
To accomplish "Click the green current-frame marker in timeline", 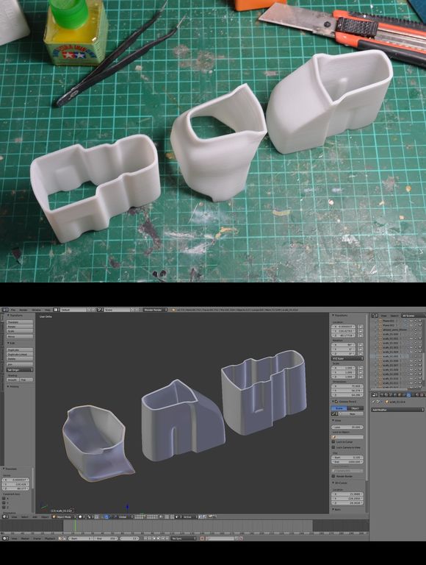I will 75,526.
